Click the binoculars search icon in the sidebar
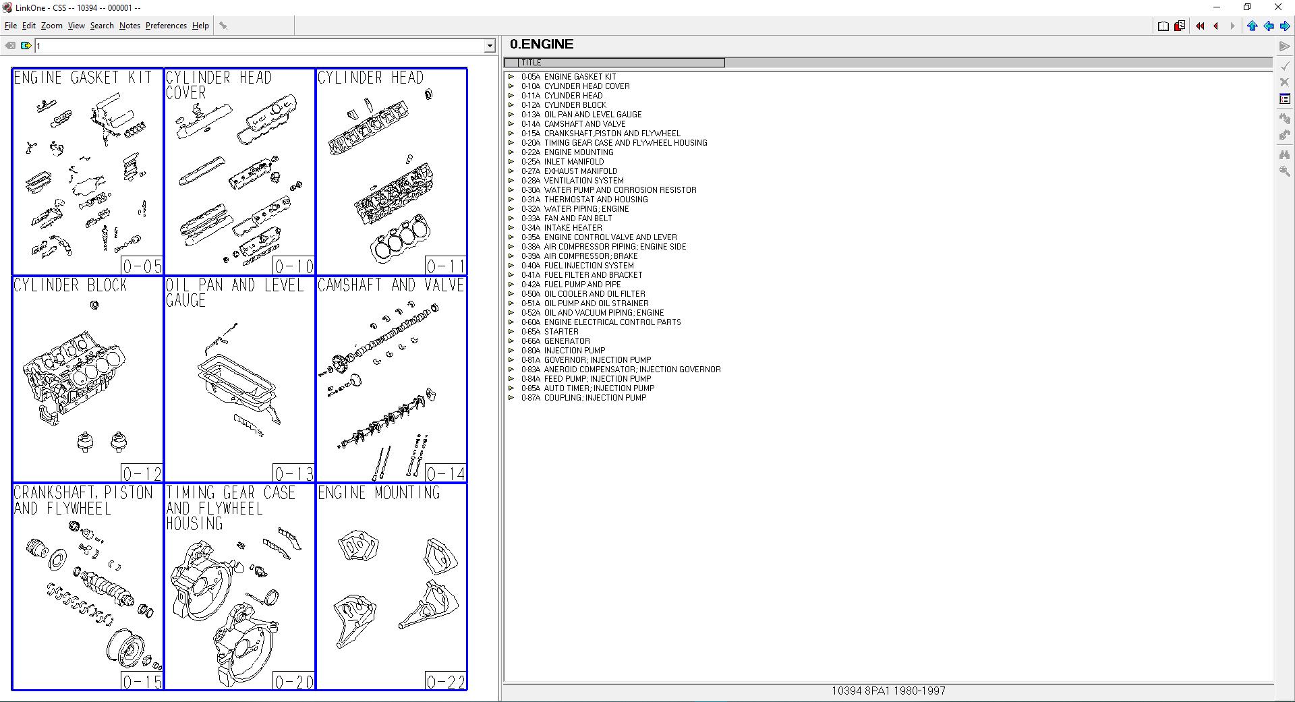This screenshot has width=1295, height=702. pos(1285,155)
